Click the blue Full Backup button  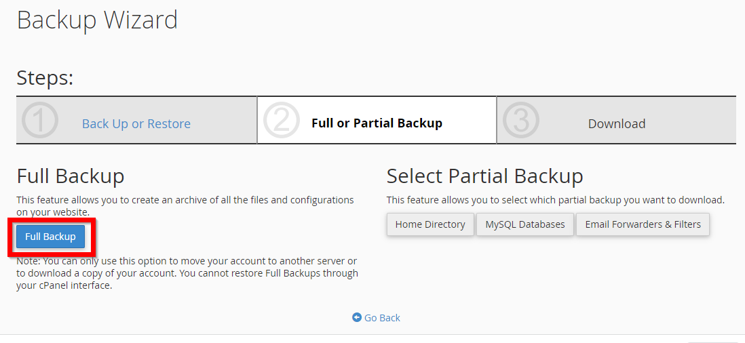tap(50, 237)
